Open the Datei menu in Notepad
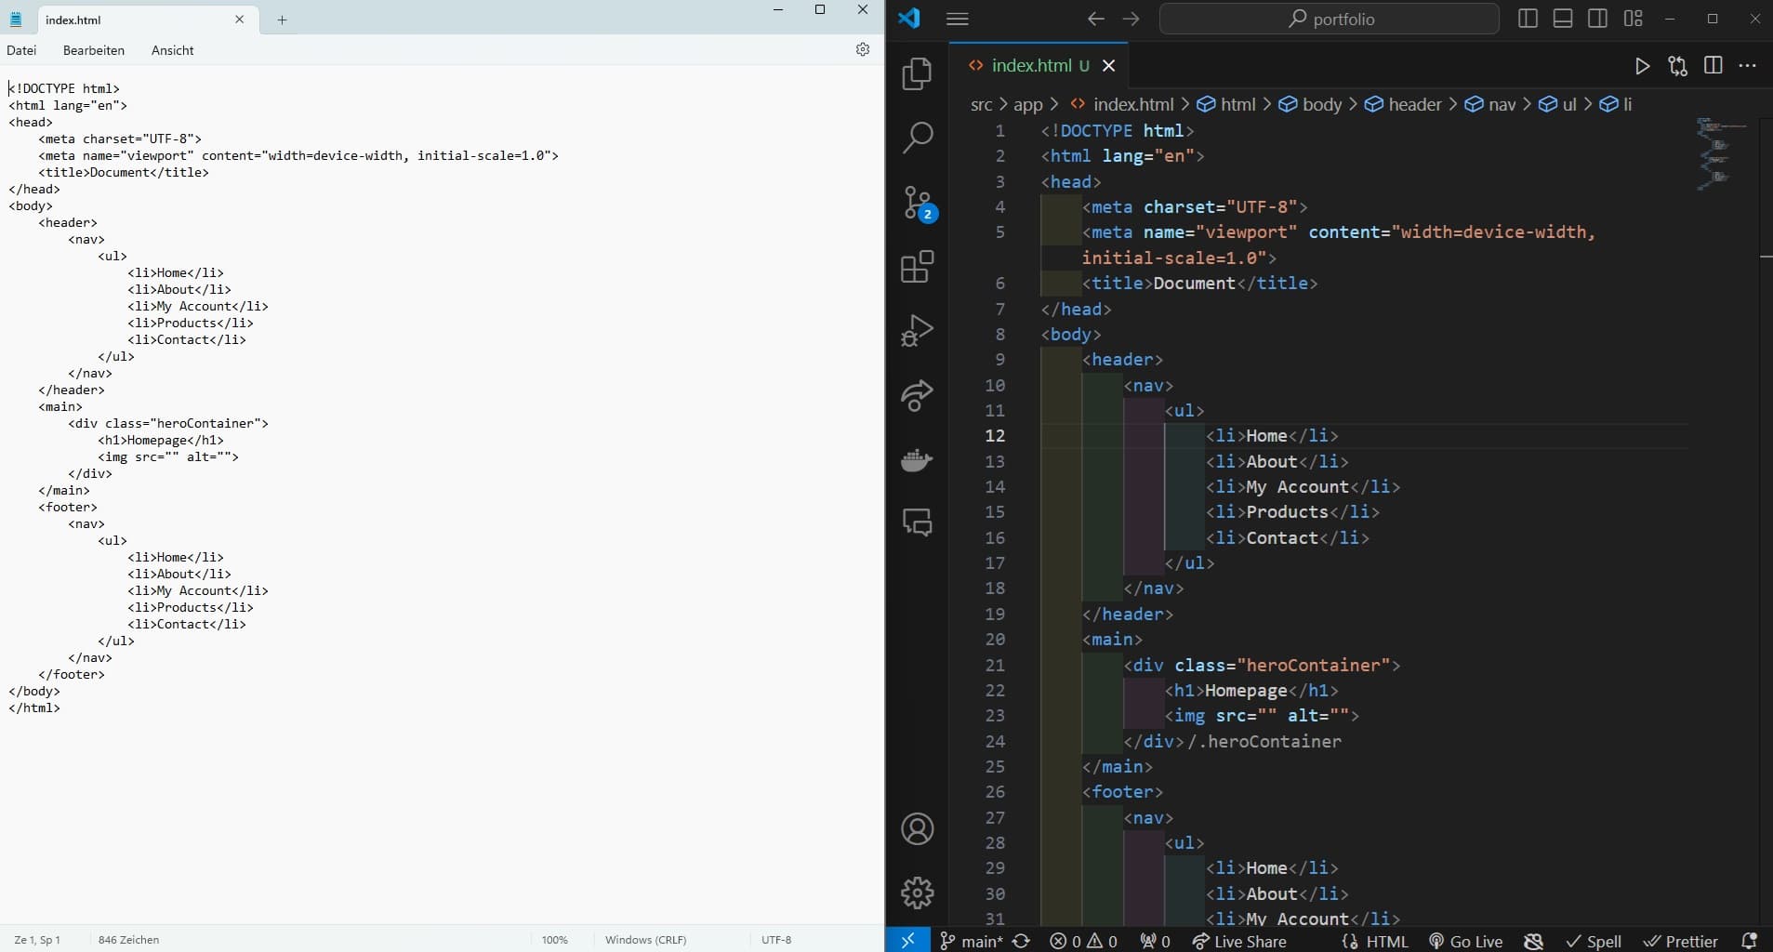1773x952 pixels. tap(21, 50)
